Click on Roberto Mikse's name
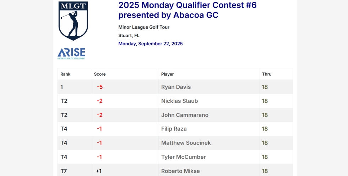This screenshot has width=348, height=176. click(x=180, y=171)
